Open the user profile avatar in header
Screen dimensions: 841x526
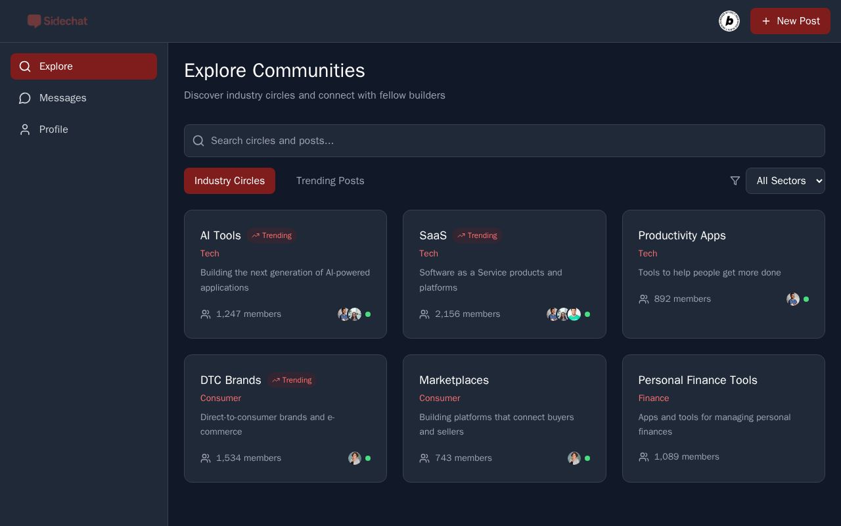[729, 21]
